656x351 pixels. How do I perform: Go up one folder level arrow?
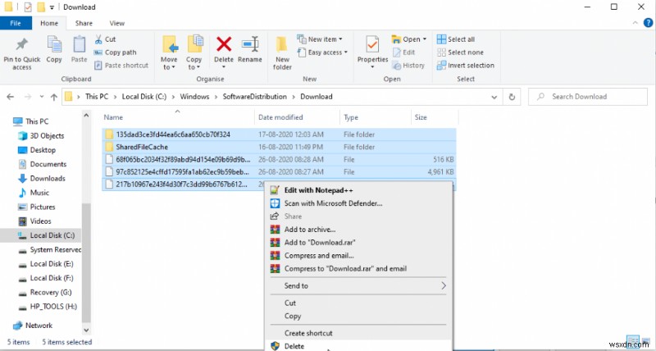point(54,97)
